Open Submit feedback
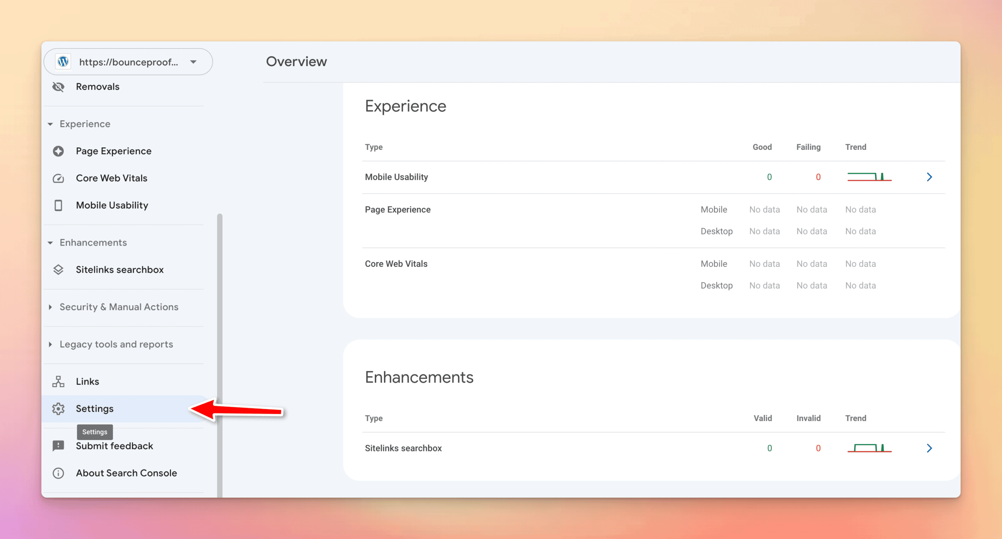This screenshot has height=539, width=1002. point(114,446)
